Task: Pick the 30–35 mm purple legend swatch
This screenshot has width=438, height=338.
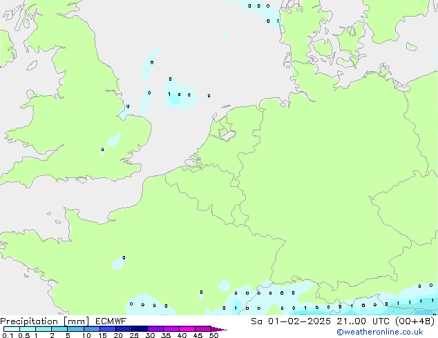Action: click(x=155, y=329)
